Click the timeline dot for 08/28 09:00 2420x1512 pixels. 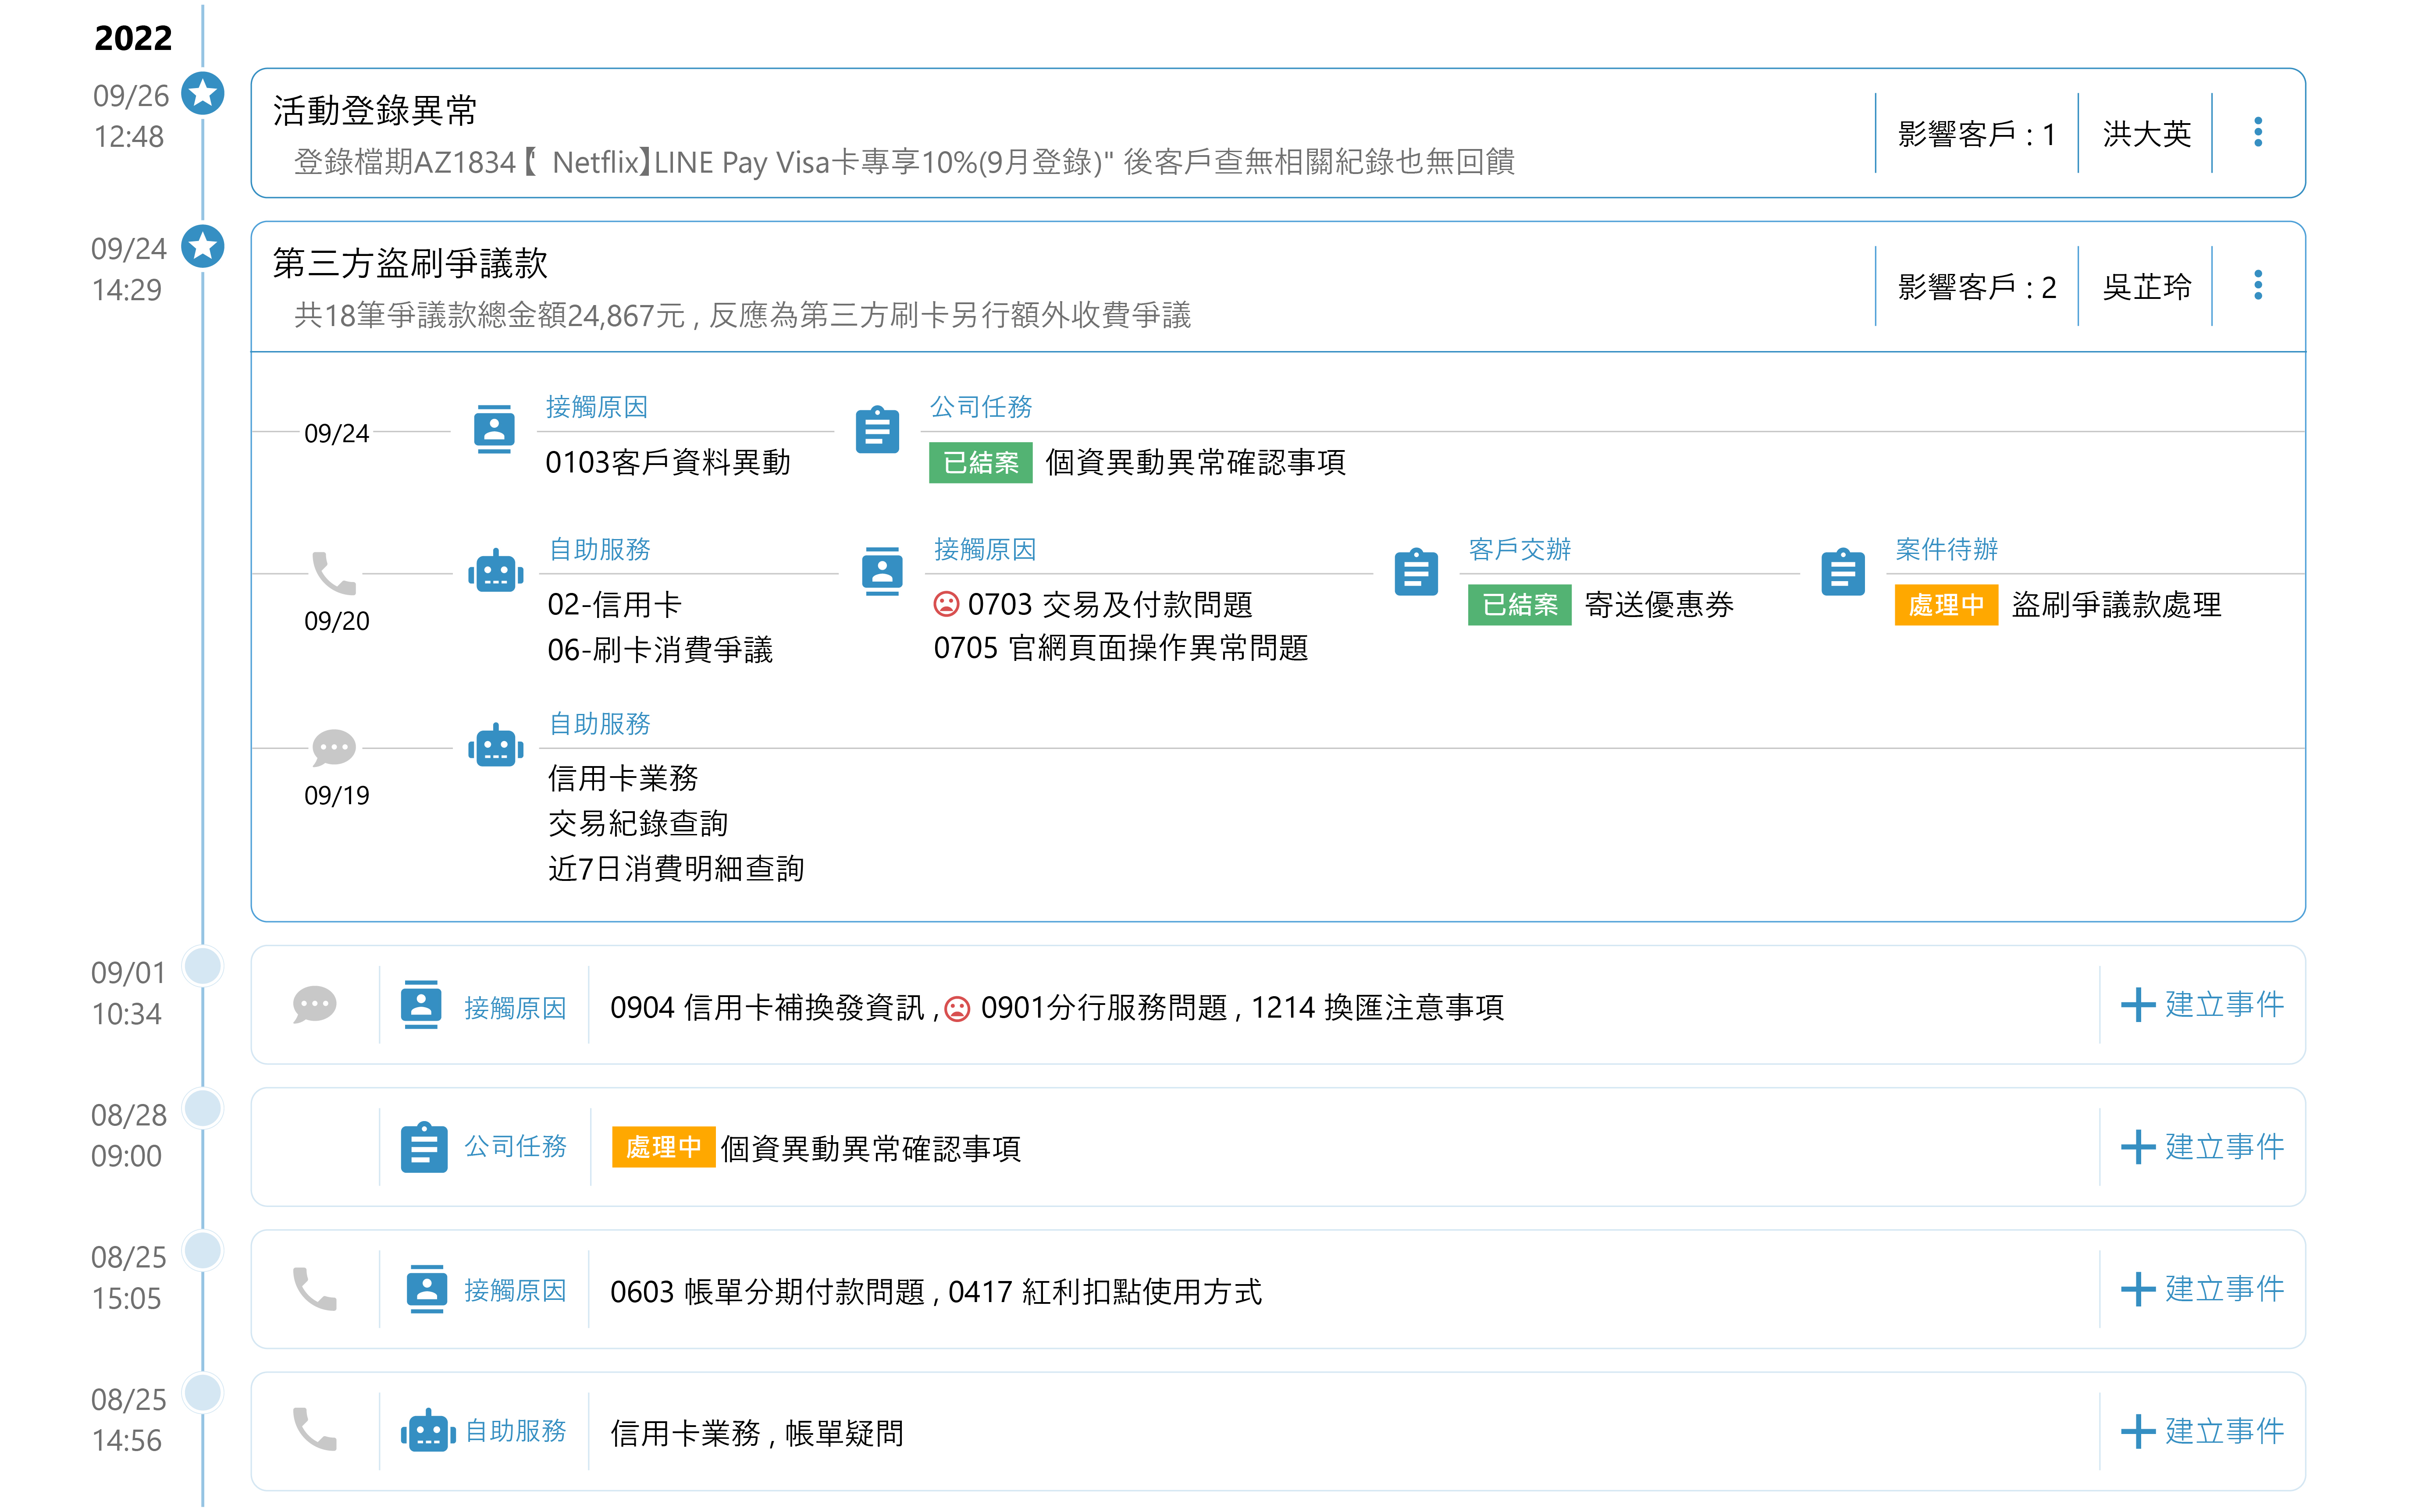[x=203, y=1109]
